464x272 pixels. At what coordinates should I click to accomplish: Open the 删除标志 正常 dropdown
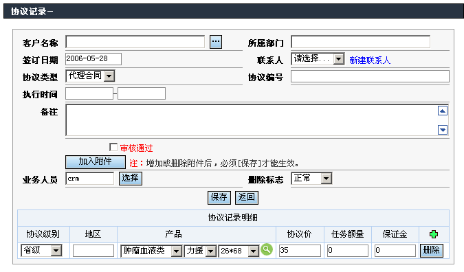coord(311,179)
